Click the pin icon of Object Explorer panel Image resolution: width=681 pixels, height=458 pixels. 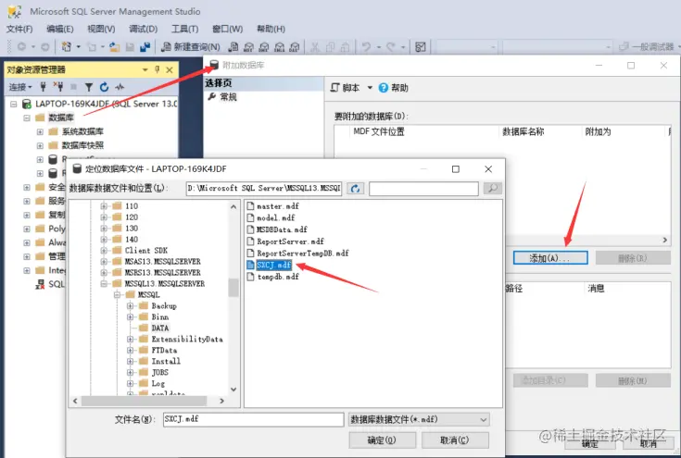(x=158, y=69)
